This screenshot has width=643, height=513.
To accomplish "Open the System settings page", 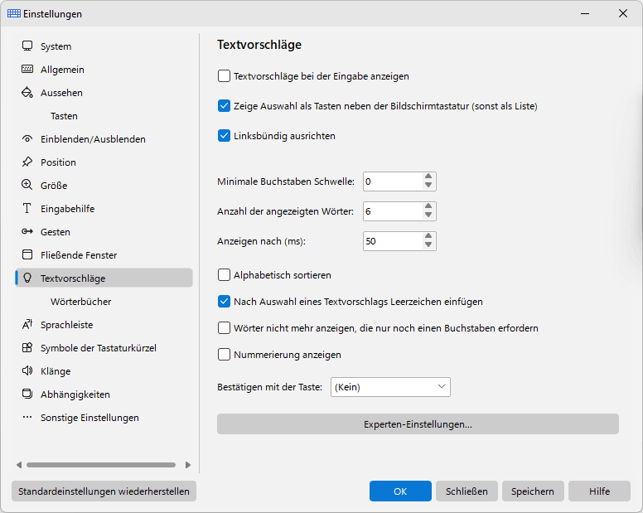I will (x=104, y=46).
